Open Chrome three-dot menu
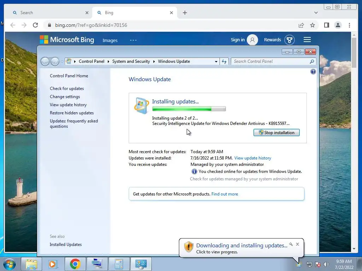The image size is (362, 271). 349,25
